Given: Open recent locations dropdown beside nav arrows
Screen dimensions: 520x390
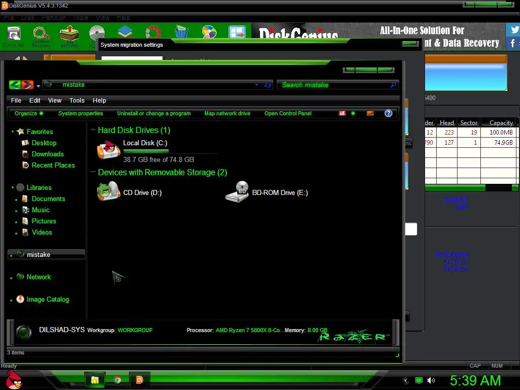Looking at the screenshot, I should click(x=38, y=86).
